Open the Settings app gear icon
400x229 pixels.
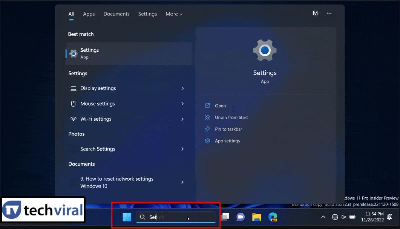tap(265, 50)
